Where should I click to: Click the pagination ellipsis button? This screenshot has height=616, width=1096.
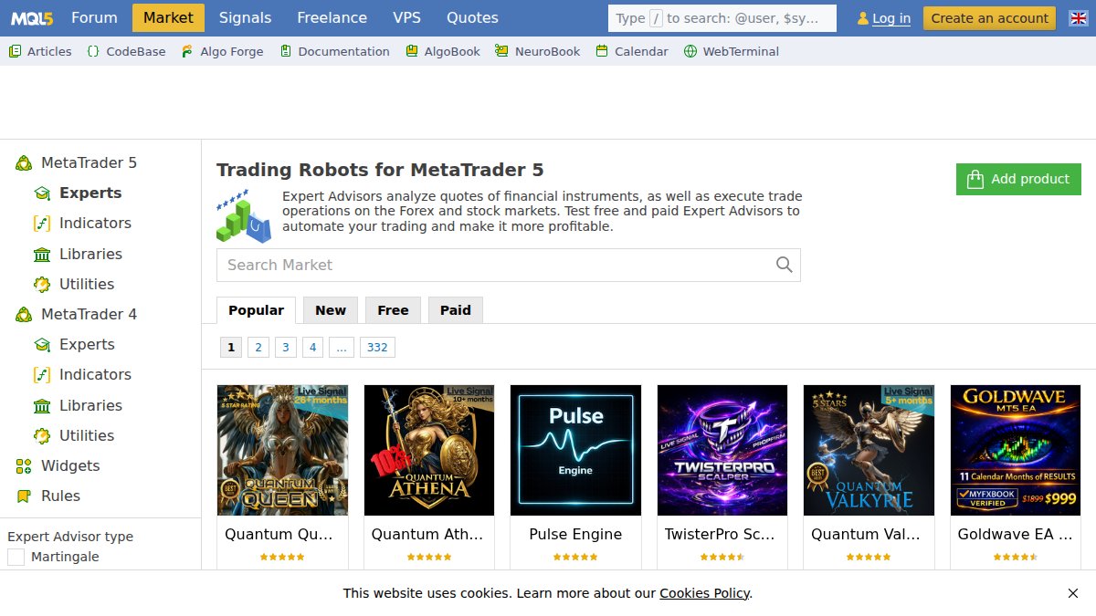tap(342, 347)
